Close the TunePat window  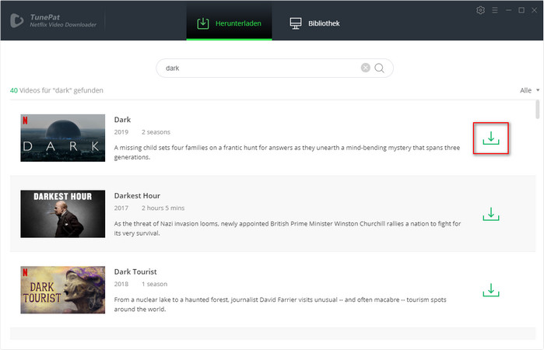535,10
